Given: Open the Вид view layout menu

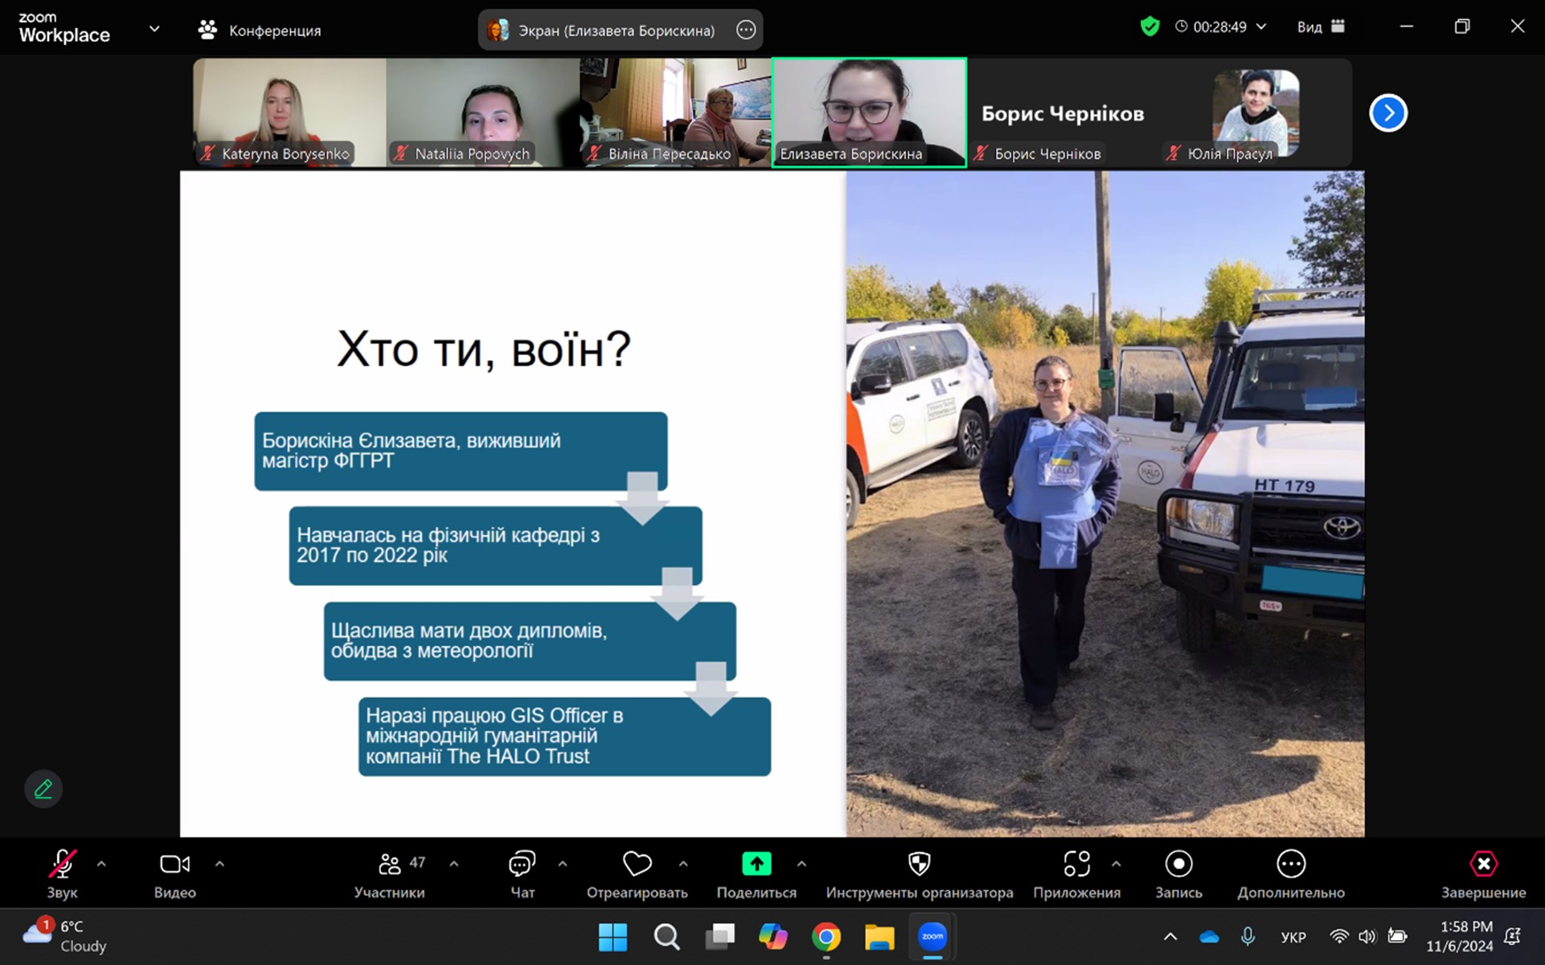Looking at the screenshot, I should pyautogui.click(x=1320, y=27).
